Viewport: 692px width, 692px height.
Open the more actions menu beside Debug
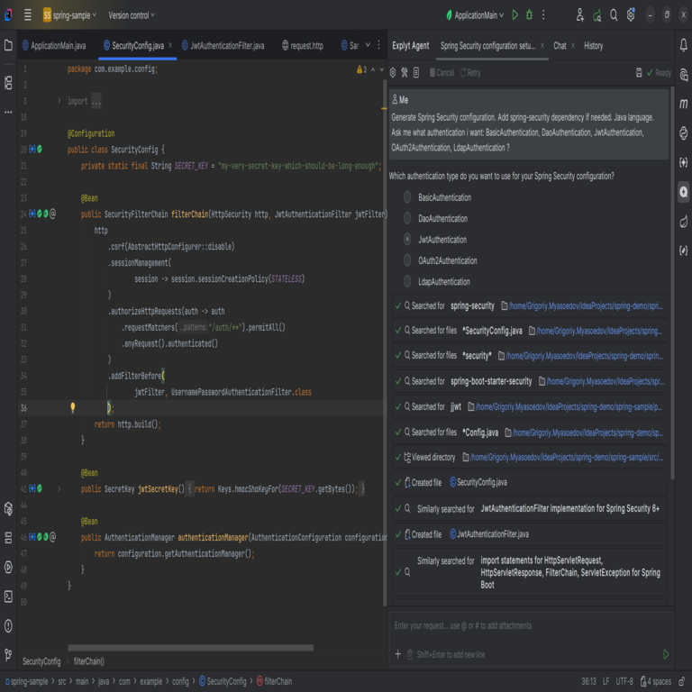[x=543, y=15]
